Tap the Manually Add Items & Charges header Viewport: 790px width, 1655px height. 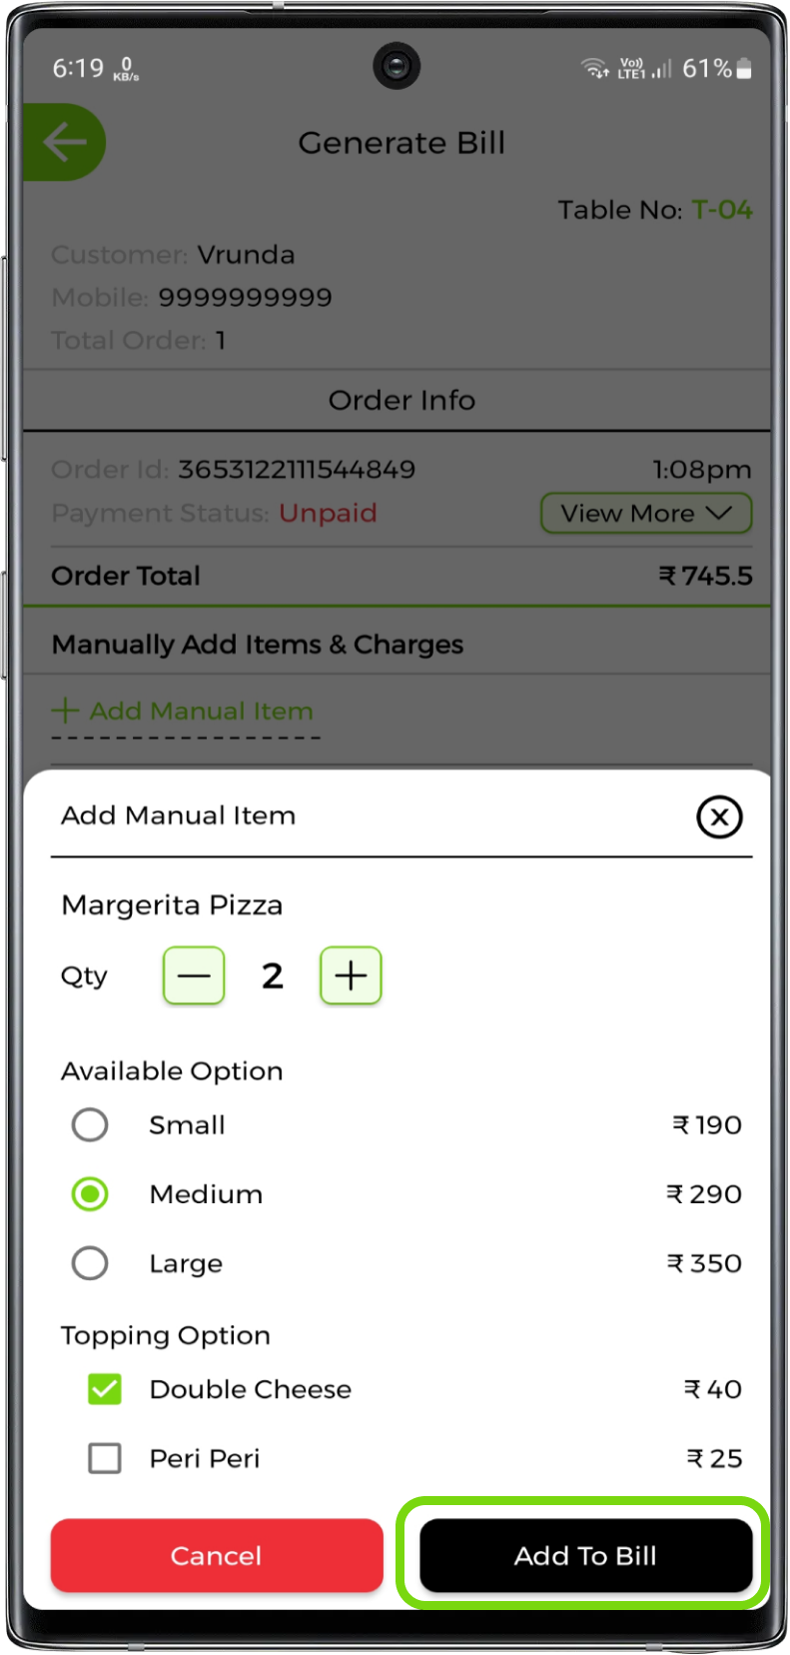(x=258, y=645)
